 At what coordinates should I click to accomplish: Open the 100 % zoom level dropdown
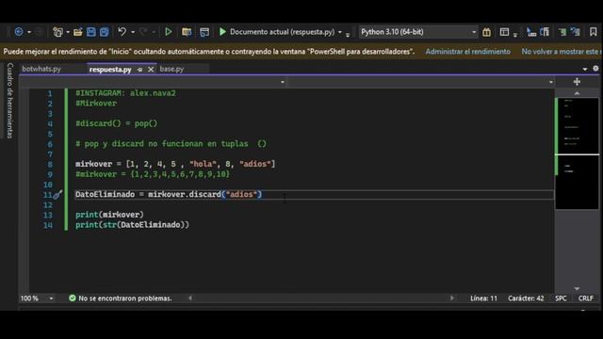click(x=51, y=299)
